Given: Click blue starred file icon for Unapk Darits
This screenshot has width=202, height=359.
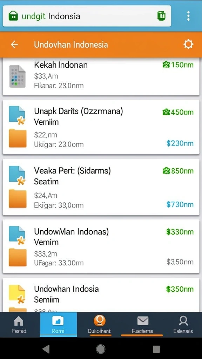Looking at the screenshot, I should pyautogui.click(x=18, y=115).
